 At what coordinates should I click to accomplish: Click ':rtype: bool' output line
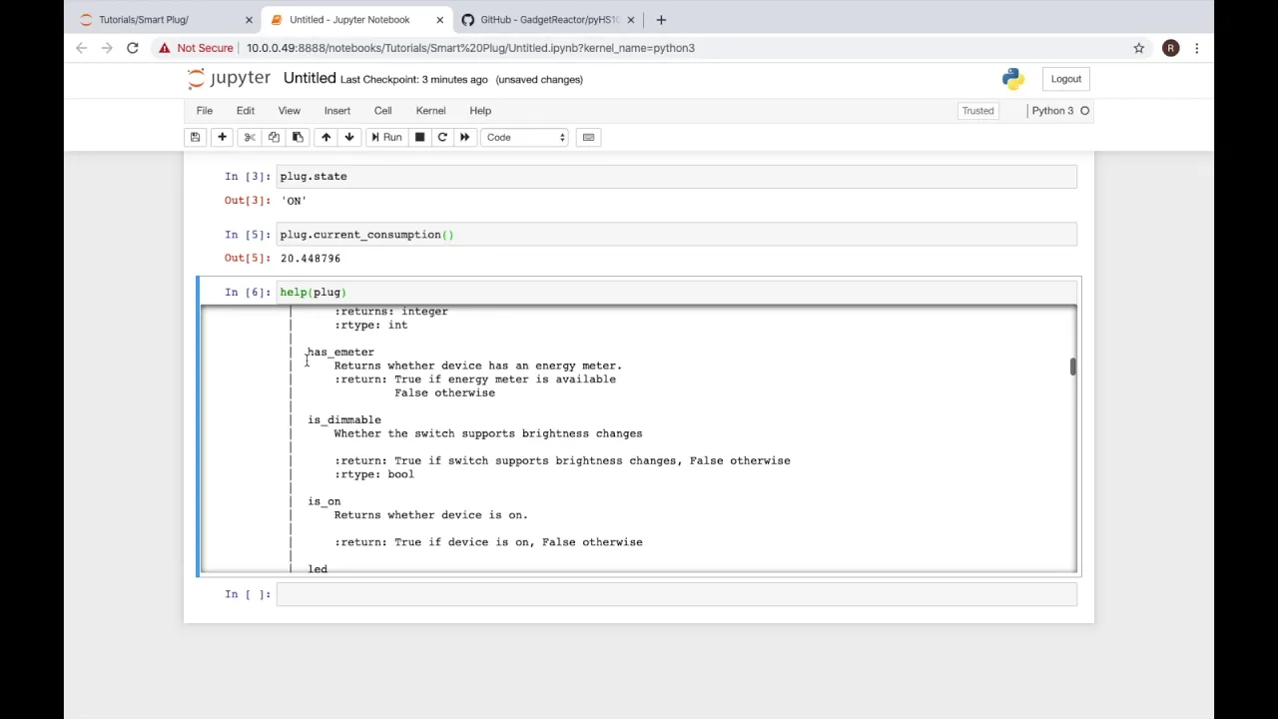point(373,474)
